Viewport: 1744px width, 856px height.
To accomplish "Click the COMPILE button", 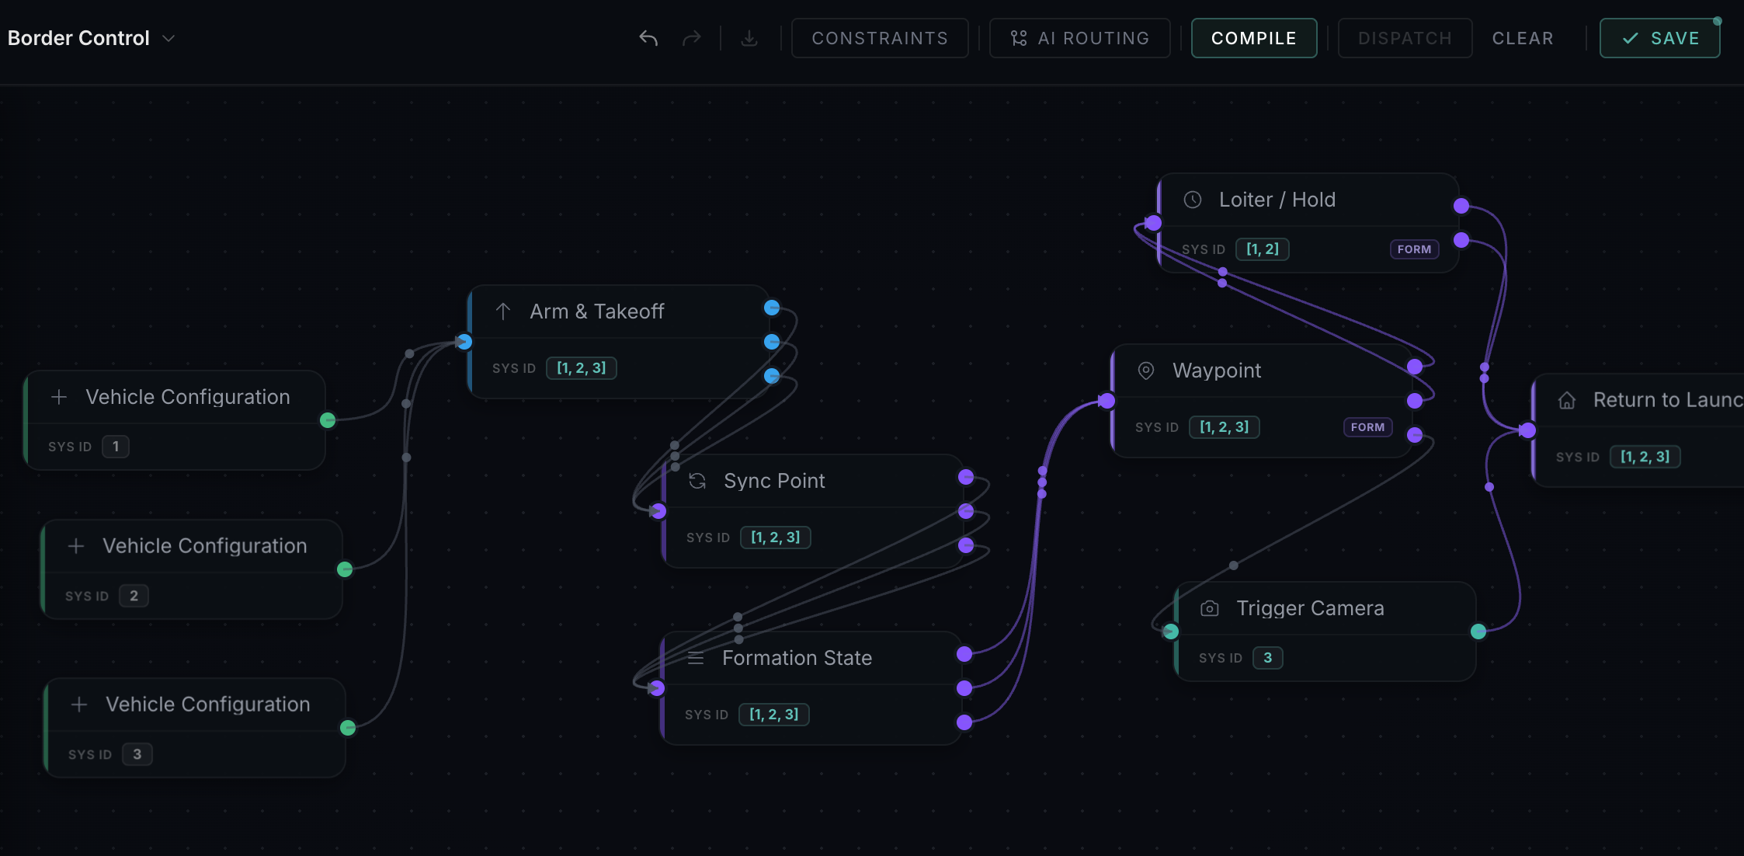I will [1254, 38].
